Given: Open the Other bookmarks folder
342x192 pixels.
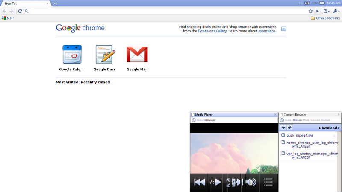Looking at the screenshot, I should pos(325,18).
